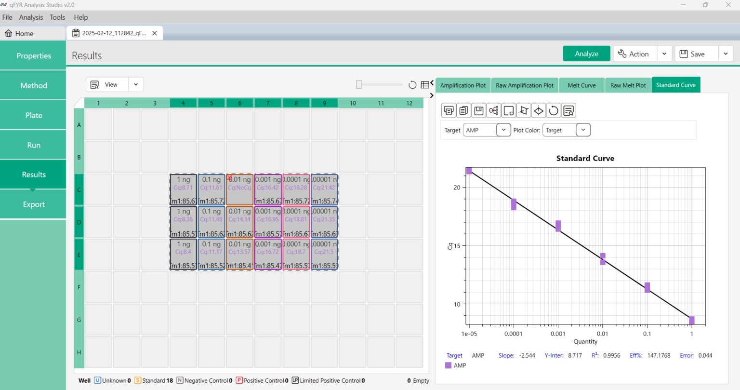Click the print icon in plot toolbar
This screenshot has width=740, height=390.
[449, 110]
